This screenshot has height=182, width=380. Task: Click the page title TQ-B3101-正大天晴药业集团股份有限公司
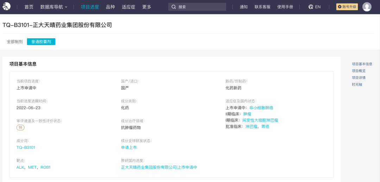pos(57,25)
